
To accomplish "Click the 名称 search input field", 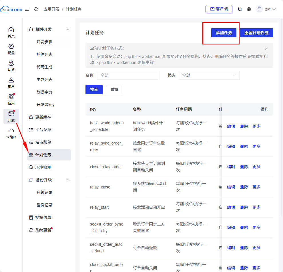I will [127, 75].
